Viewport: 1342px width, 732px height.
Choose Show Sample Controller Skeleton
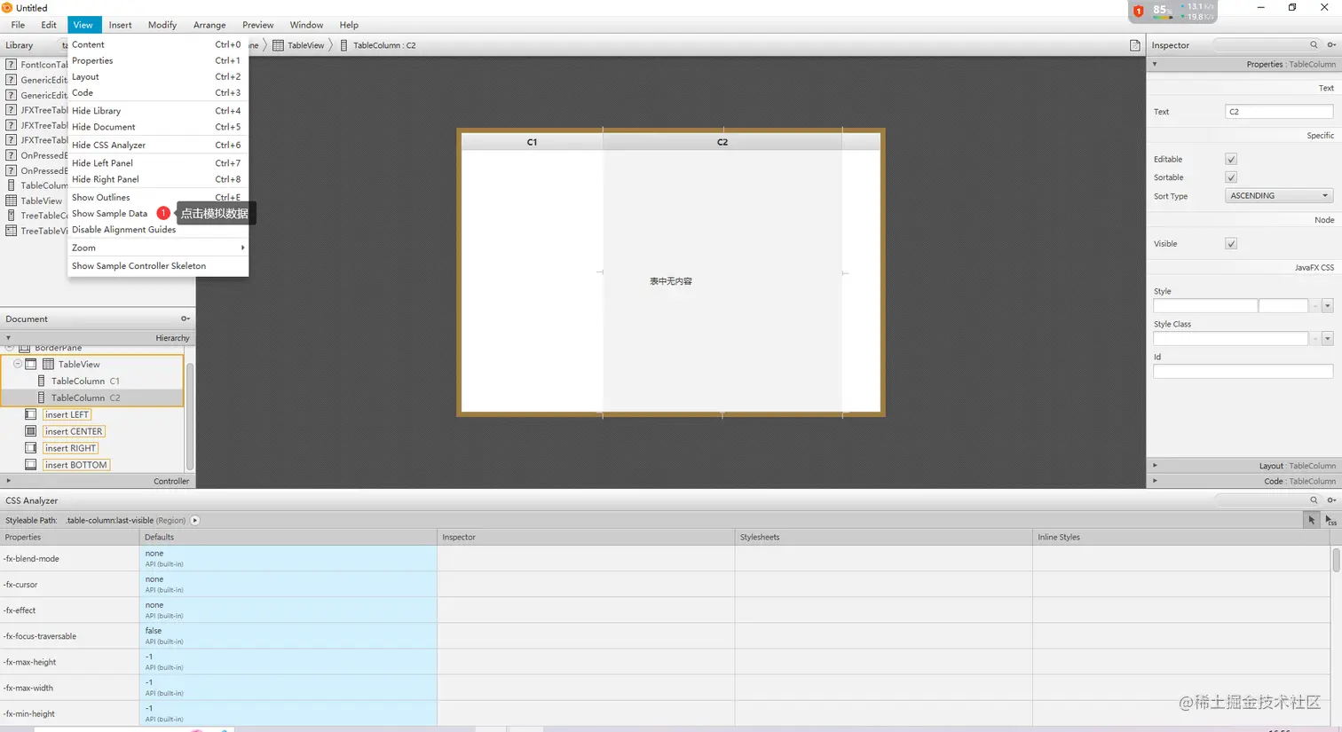click(x=158, y=265)
